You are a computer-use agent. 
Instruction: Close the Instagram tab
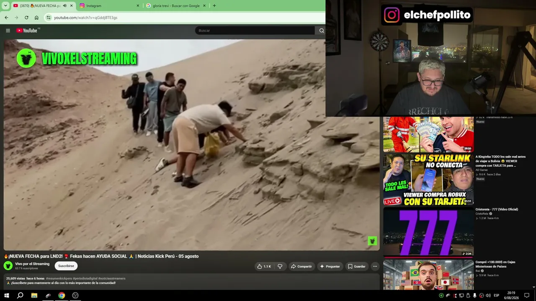click(x=138, y=6)
